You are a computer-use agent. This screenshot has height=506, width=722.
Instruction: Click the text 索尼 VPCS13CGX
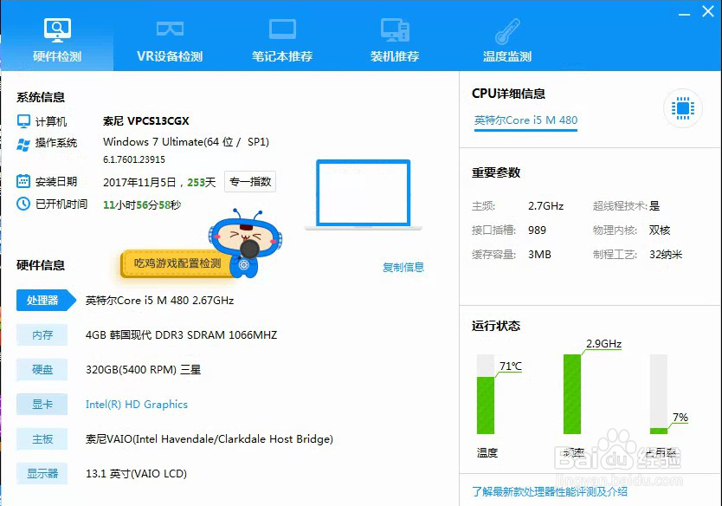(146, 121)
